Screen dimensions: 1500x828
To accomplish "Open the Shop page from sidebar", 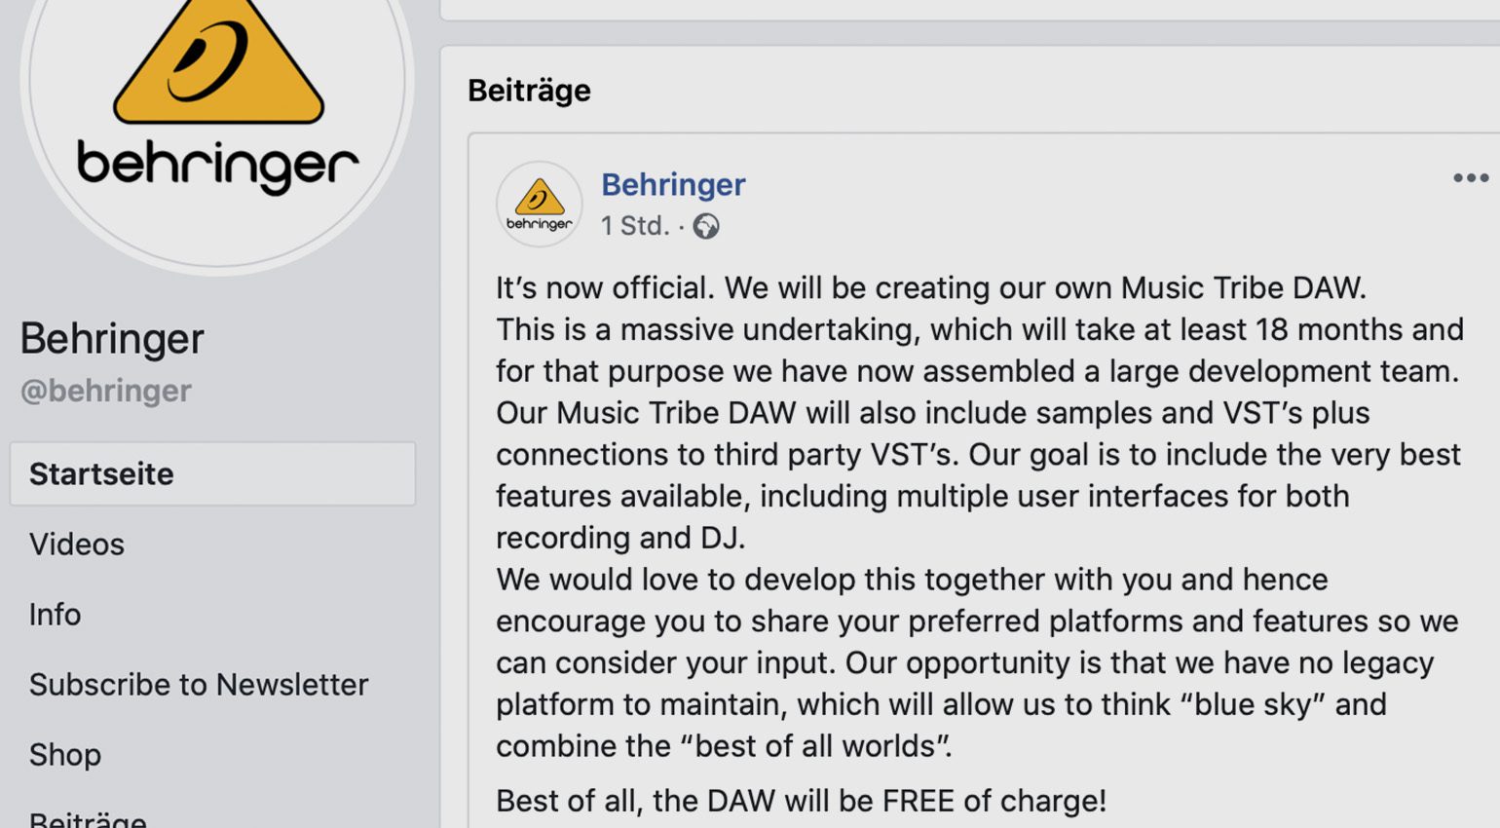I will pyautogui.click(x=65, y=754).
